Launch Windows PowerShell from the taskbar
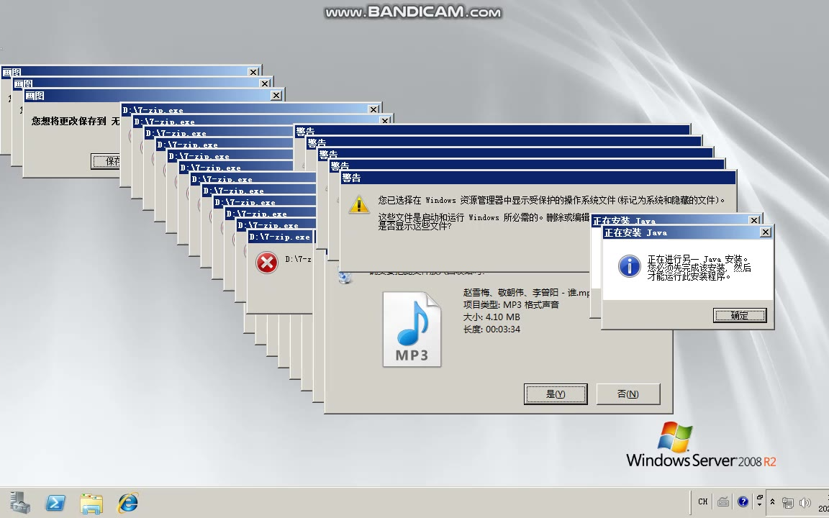Viewport: 829px width, 518px height. point(55,502)
